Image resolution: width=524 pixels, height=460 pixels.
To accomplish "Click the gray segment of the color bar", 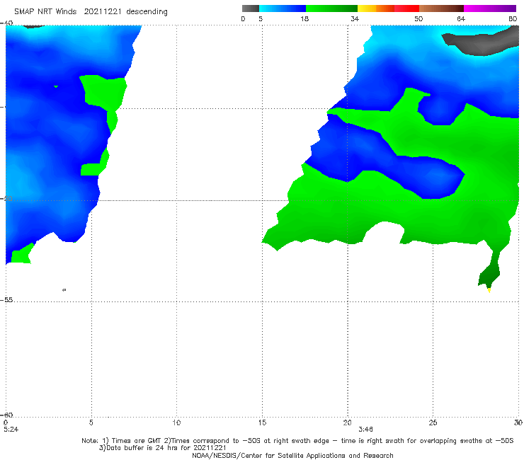I will tap(251, 8).
